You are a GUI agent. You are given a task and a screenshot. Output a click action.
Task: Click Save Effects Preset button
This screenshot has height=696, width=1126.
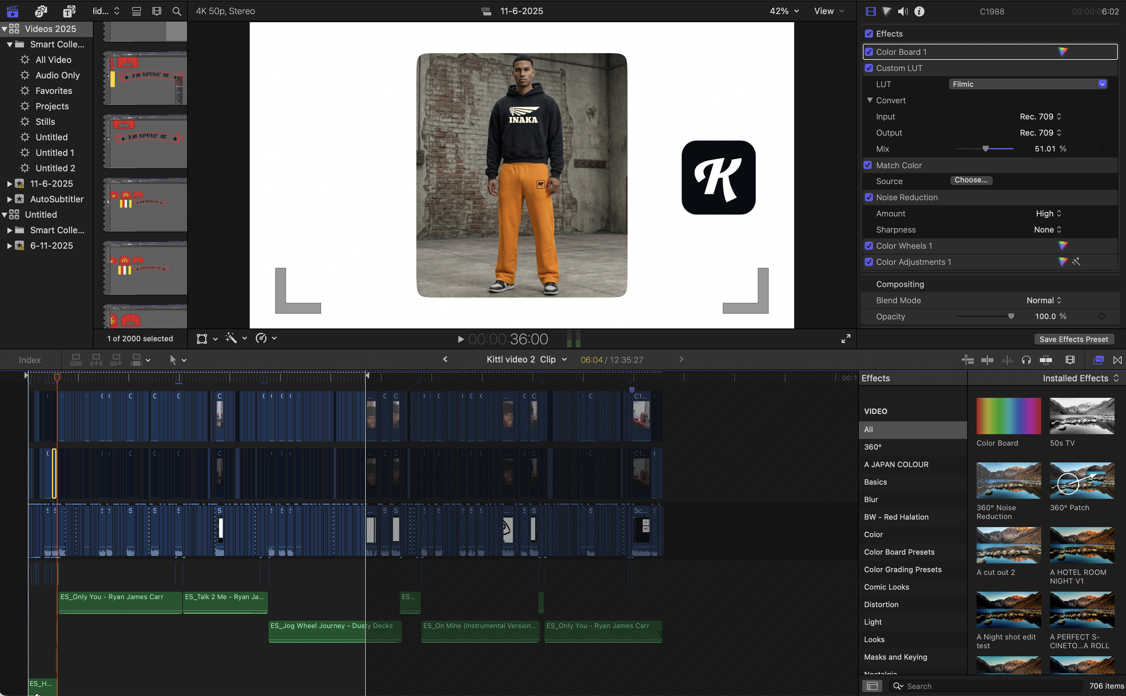[1074, 339]
